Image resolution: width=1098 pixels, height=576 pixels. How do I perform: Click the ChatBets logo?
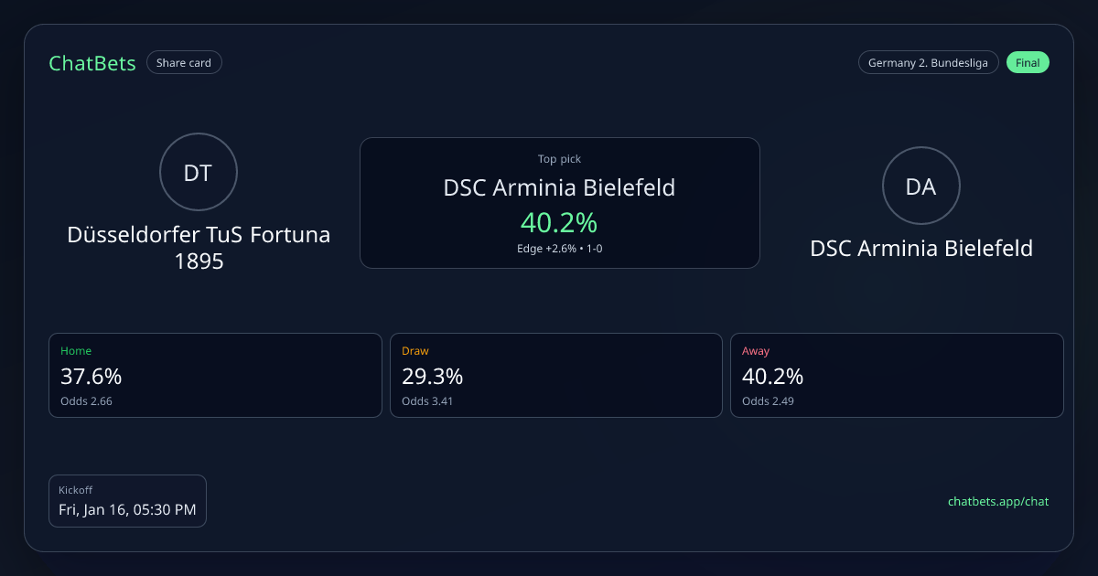[x=92, y=63]
